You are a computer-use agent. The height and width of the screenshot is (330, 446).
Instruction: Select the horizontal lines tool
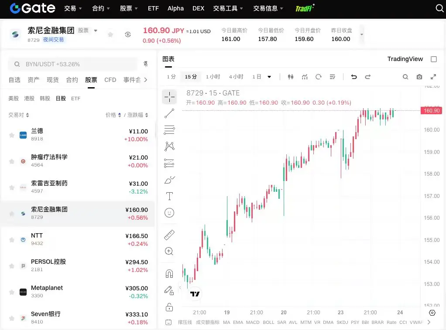coord(169,130)
